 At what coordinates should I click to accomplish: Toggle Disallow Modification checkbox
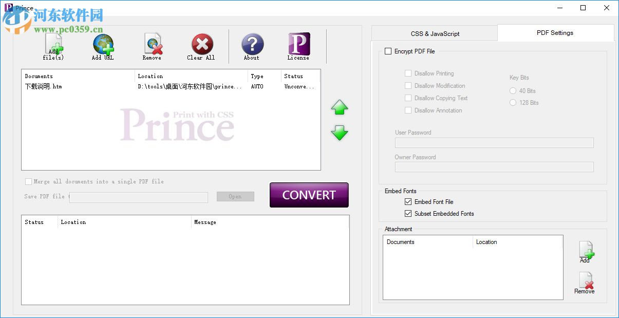[x=408, y=86]
